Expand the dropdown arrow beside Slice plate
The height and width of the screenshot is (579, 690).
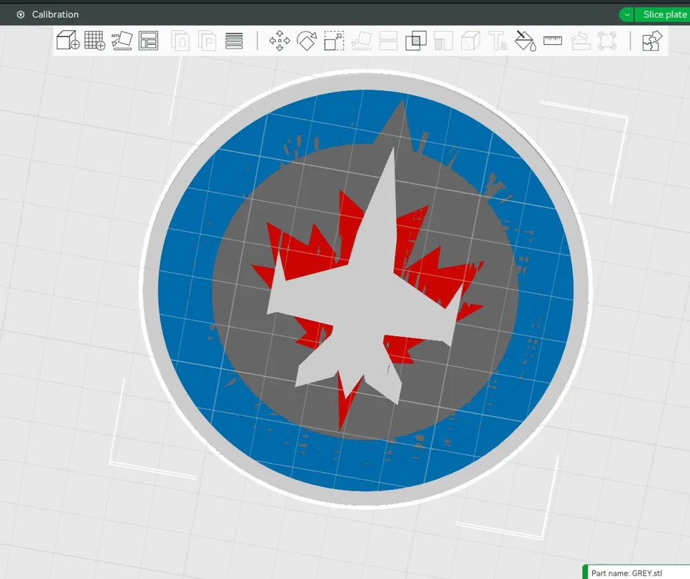tap(627, 14)
